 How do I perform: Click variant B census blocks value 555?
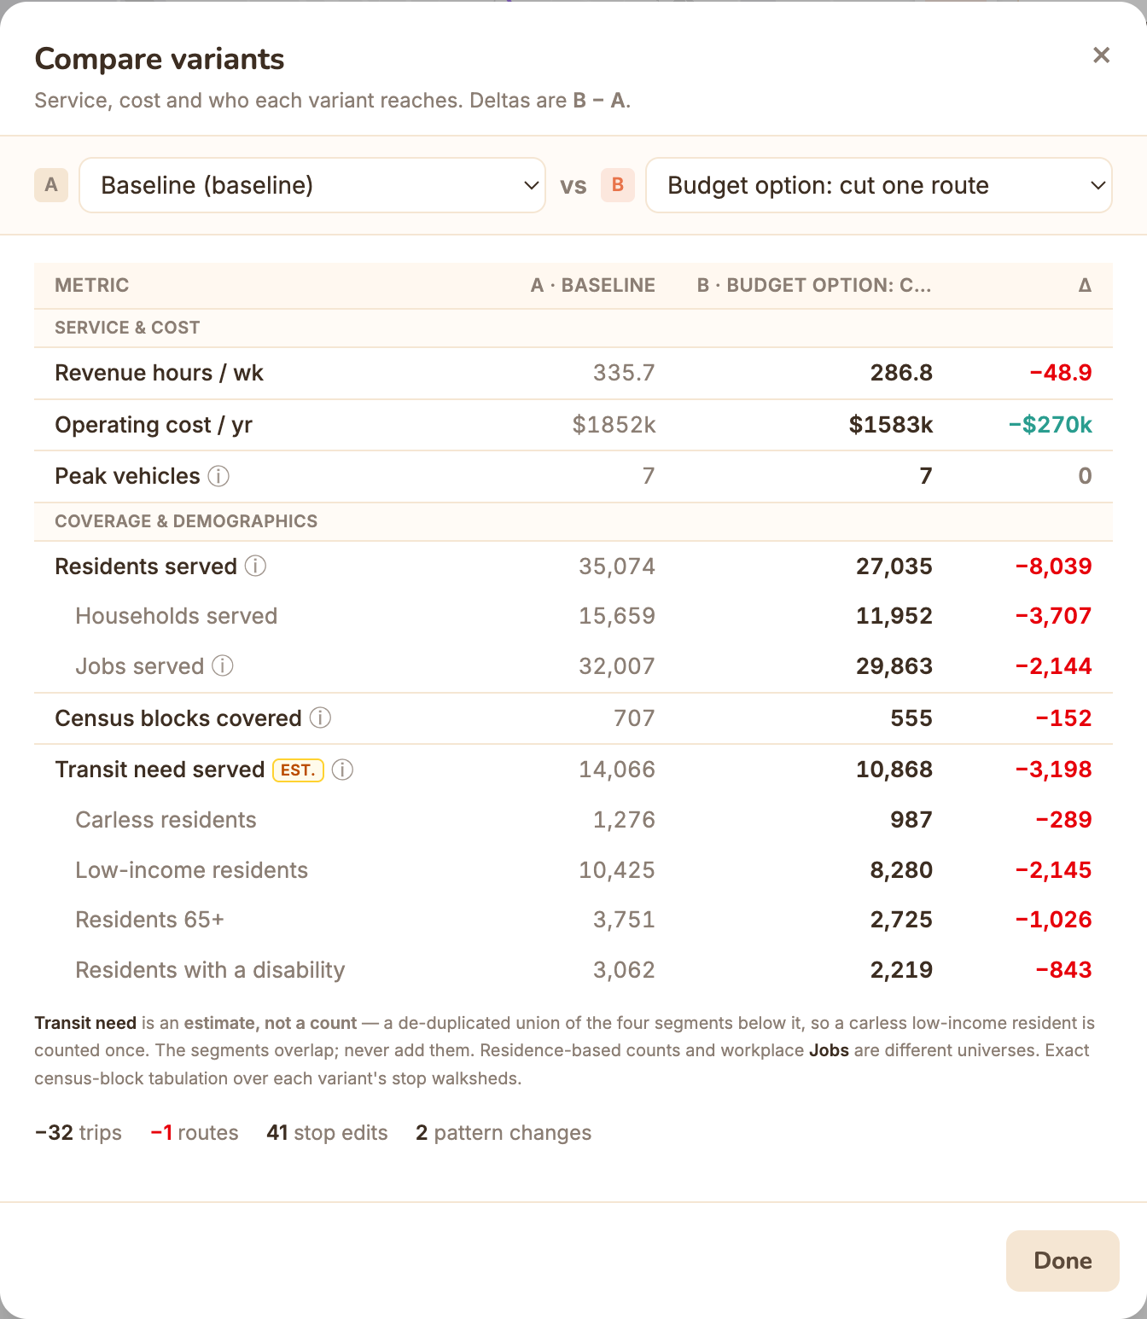click(x=911, y=718)
